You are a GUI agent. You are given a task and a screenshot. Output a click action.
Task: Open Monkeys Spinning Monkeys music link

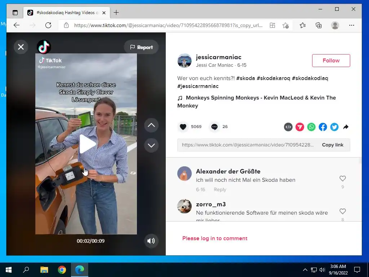click(257, 101)
